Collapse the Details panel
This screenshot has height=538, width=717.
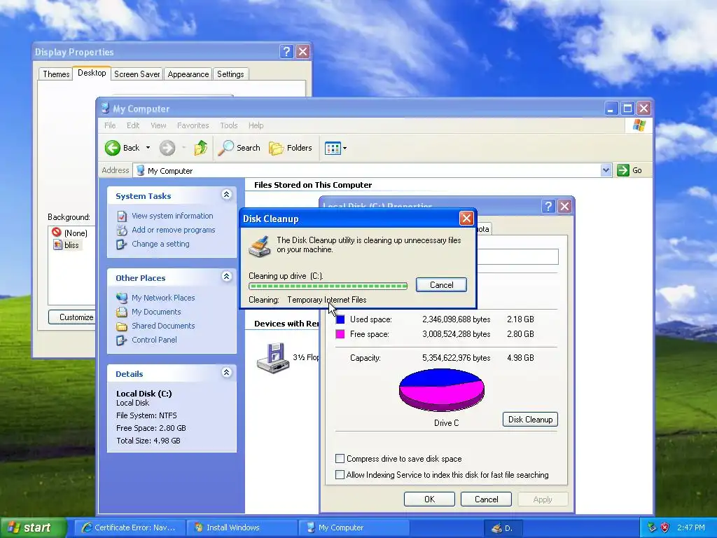226,373
